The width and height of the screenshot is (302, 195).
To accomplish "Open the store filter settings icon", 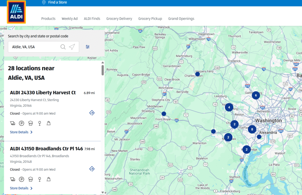I will tap(88, 47).
